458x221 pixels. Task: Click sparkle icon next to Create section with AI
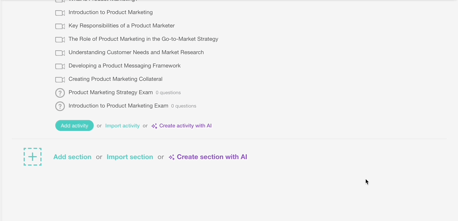171,157
